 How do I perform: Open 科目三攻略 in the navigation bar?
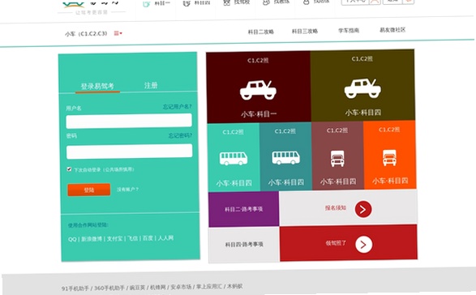pos(305,31)
